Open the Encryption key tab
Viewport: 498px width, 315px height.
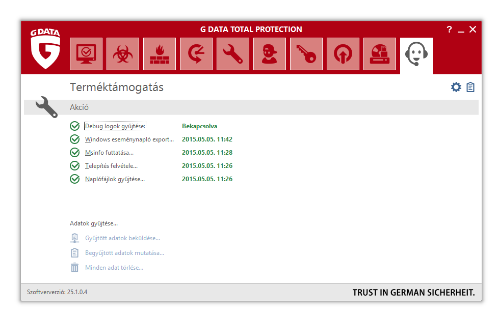[306, 54]
